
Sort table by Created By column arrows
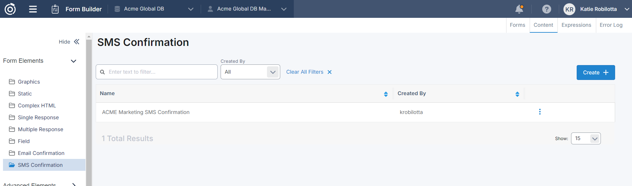click(517, 94)
